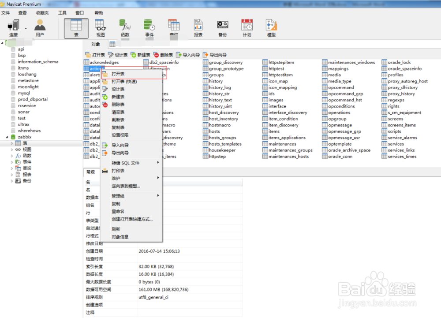Open the 计划 (Schedule) toolbar icon

pos(247,28)
